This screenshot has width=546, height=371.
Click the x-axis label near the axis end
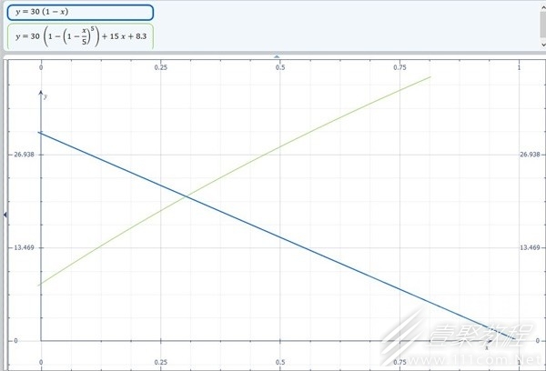(486, 347)
